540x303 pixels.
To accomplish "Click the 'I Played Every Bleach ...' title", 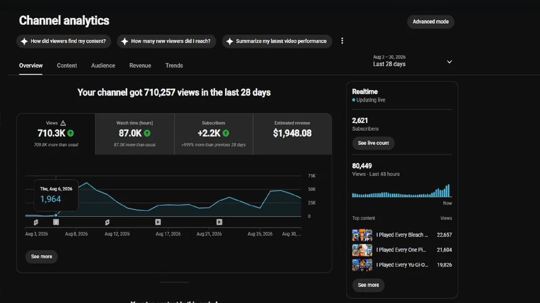I will [x=402, y=235].
